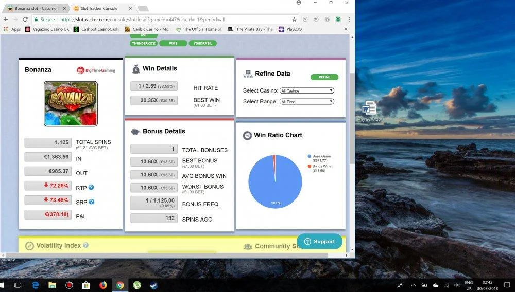Open Task View on the taskbar
The width and height of the screenshot is (515, 292).
pyautogui.click(x=18, y=285)
